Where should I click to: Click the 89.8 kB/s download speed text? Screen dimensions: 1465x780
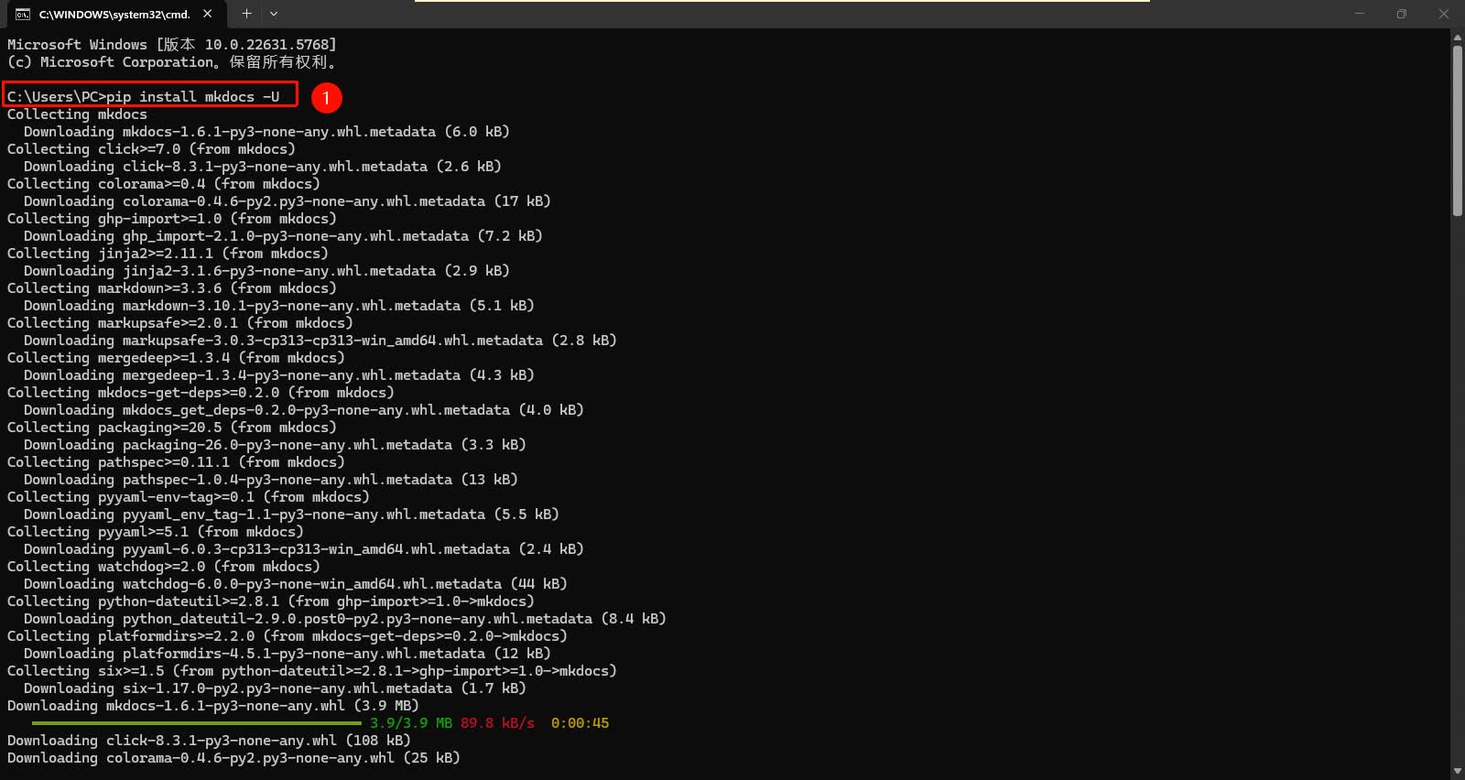497,723
